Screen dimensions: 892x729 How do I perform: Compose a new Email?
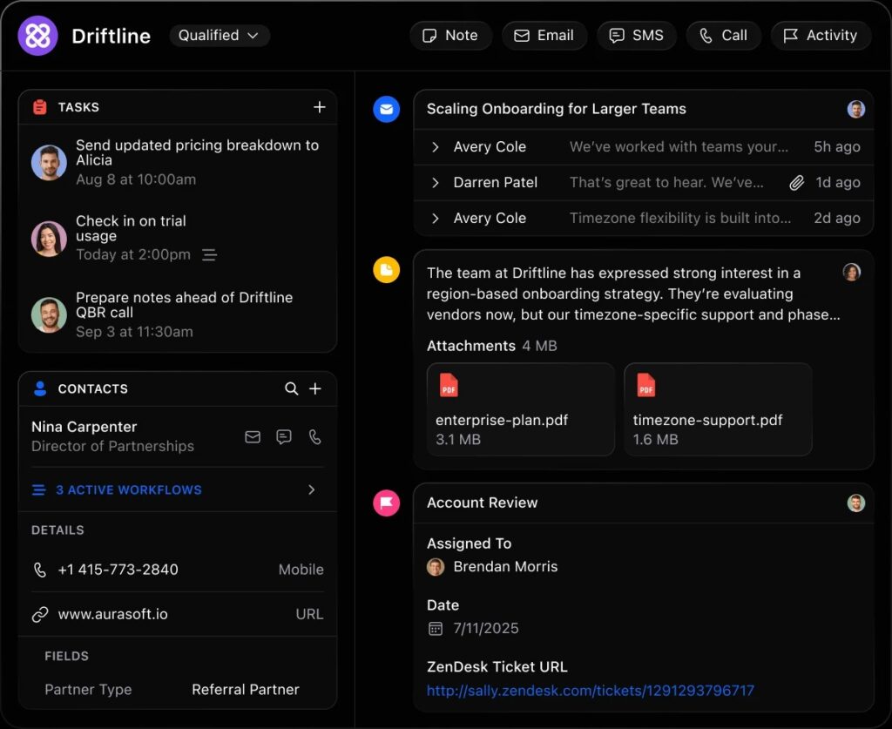click(544, 35)
